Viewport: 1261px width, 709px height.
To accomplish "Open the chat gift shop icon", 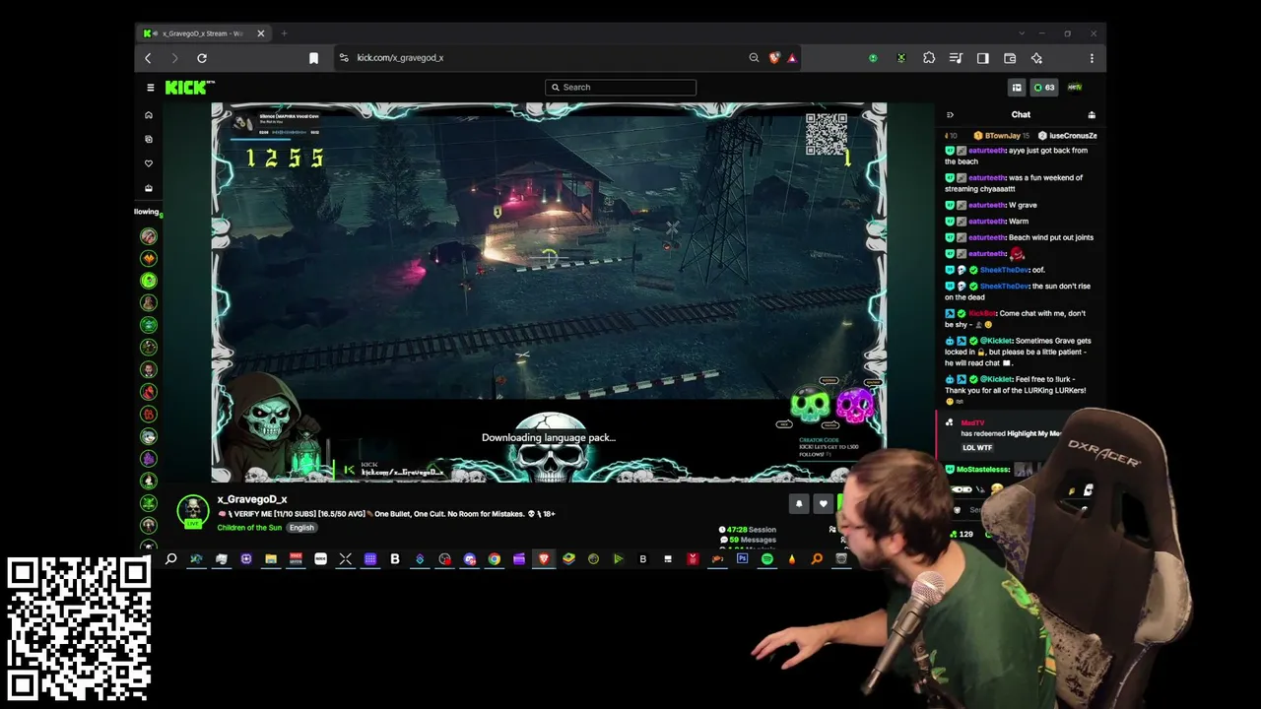I will (x=1091, y=115).
